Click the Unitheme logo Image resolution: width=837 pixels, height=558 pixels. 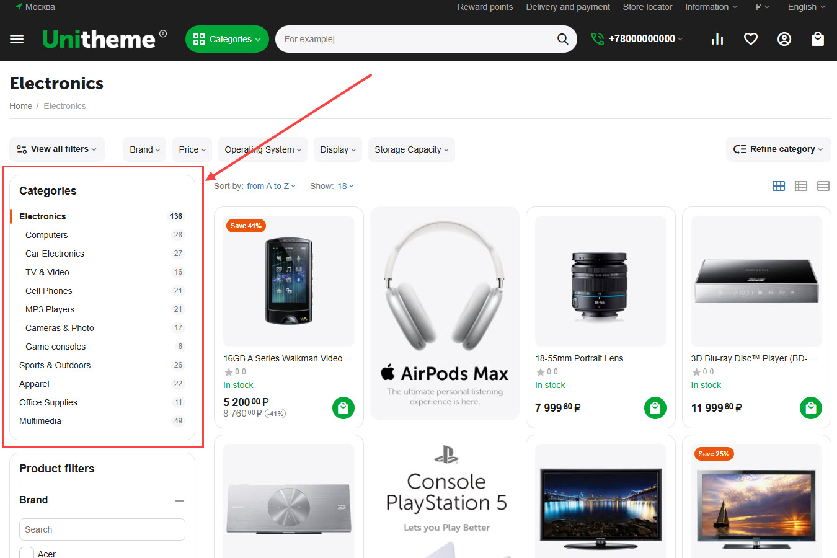pos(99,39)
